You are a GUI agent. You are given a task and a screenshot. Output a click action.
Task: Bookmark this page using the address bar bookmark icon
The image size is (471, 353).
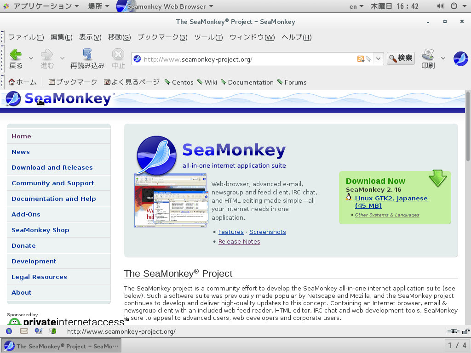[x=368, y=59]
